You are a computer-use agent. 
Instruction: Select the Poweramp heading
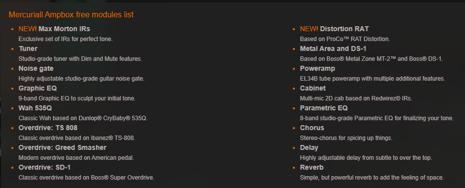click(317, 68)
